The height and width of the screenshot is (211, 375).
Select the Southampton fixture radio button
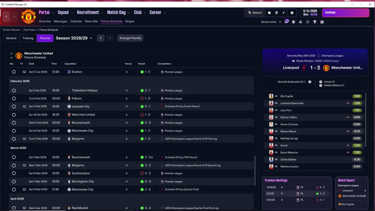pos(14,173)
